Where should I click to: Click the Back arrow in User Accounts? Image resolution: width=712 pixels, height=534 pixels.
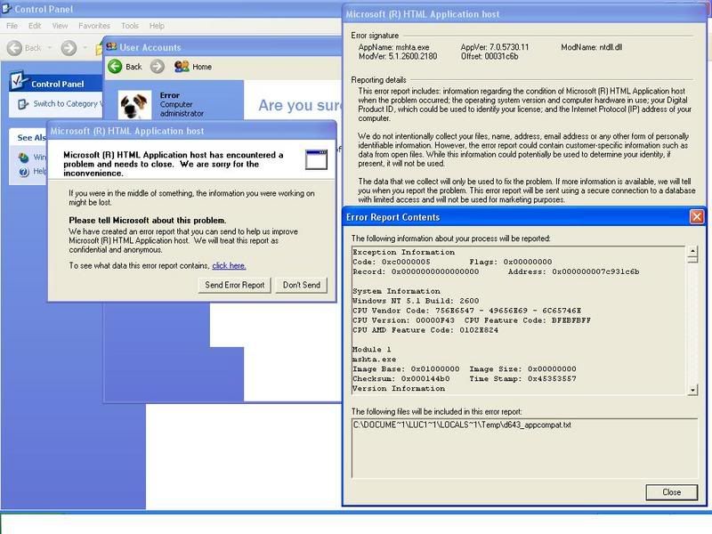115,67
